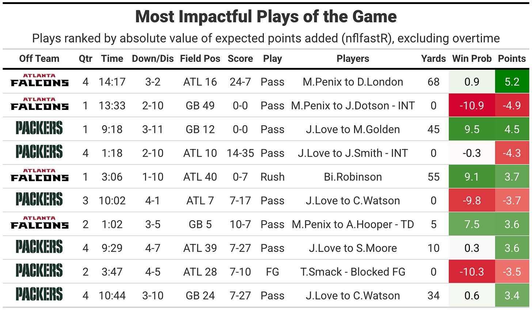Click the Most Impactful Plays title
This screenshot has width=532, height=310.
coord(266,17)
